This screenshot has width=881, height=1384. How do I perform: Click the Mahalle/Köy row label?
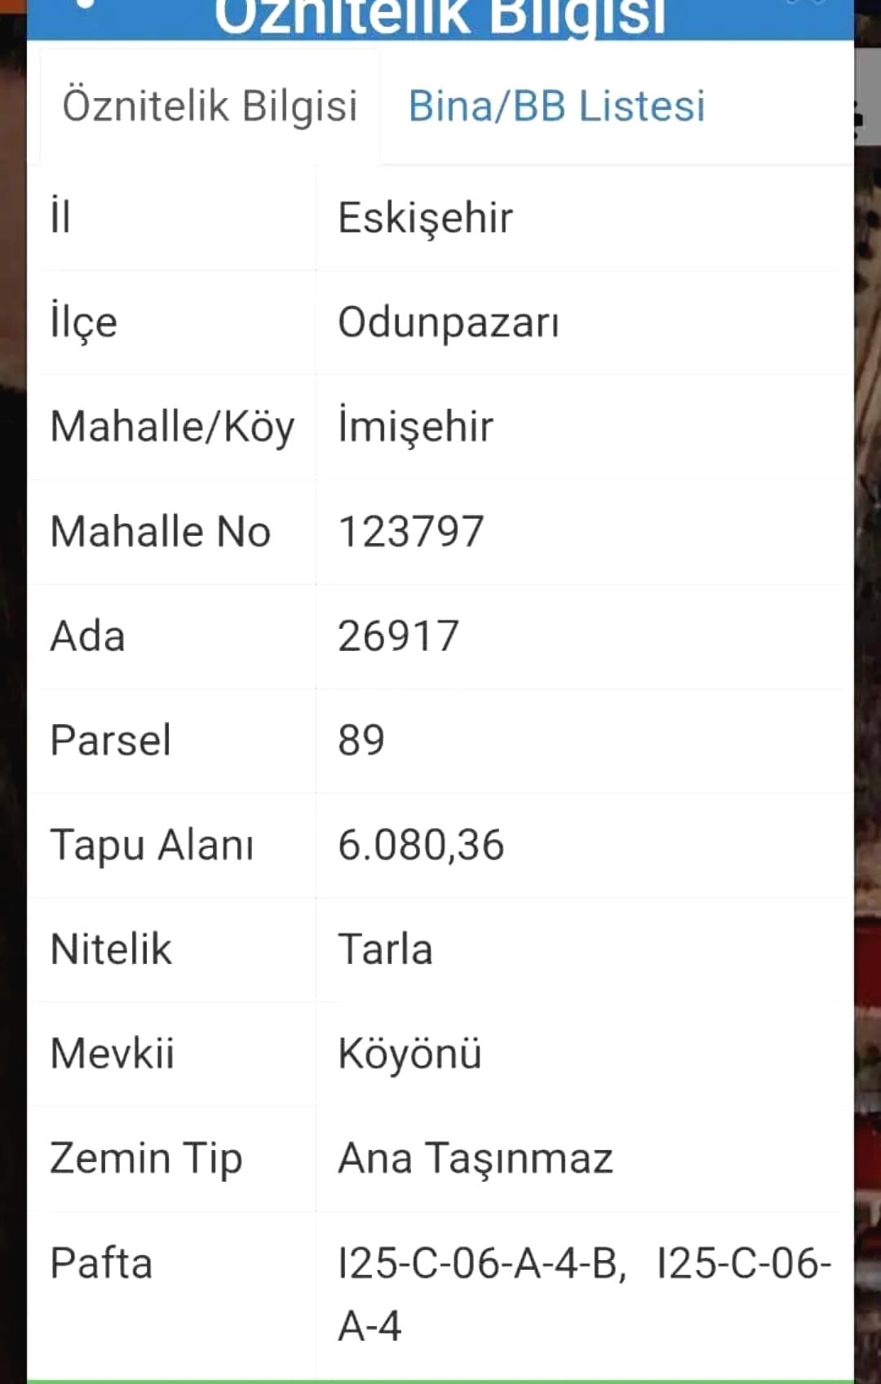tap(172, 427)
